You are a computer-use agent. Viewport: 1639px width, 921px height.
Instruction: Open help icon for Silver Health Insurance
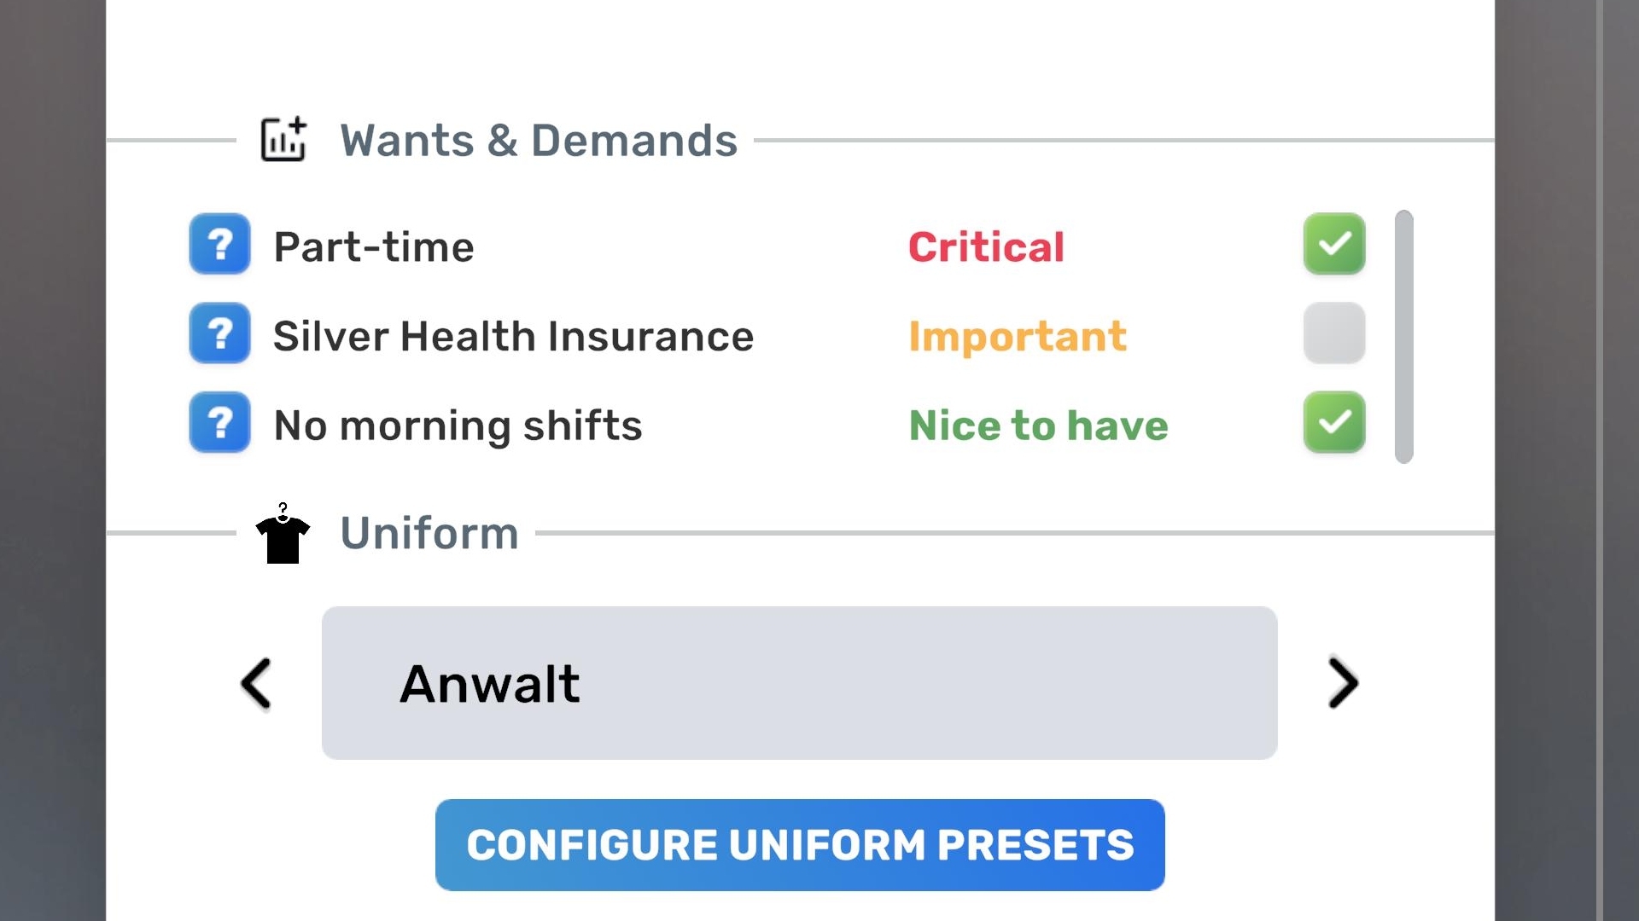click(x=219, y=333)
